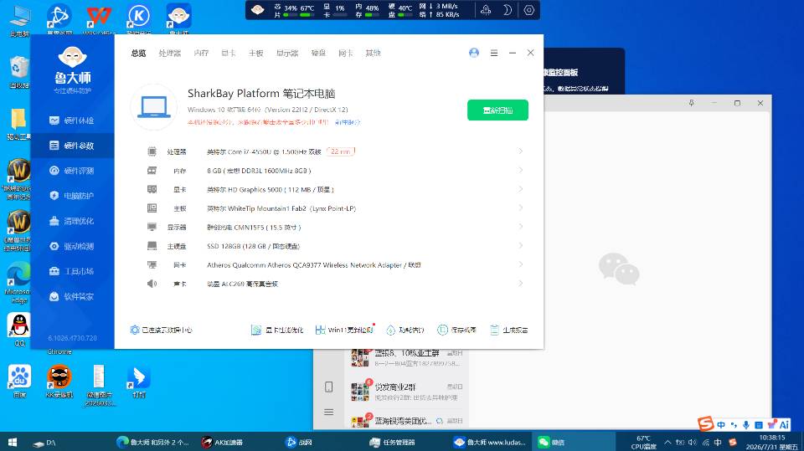This screenshot has height=451, width=804.
Task: Click the 22 nm process badge
Action: [x=341, y=151]
